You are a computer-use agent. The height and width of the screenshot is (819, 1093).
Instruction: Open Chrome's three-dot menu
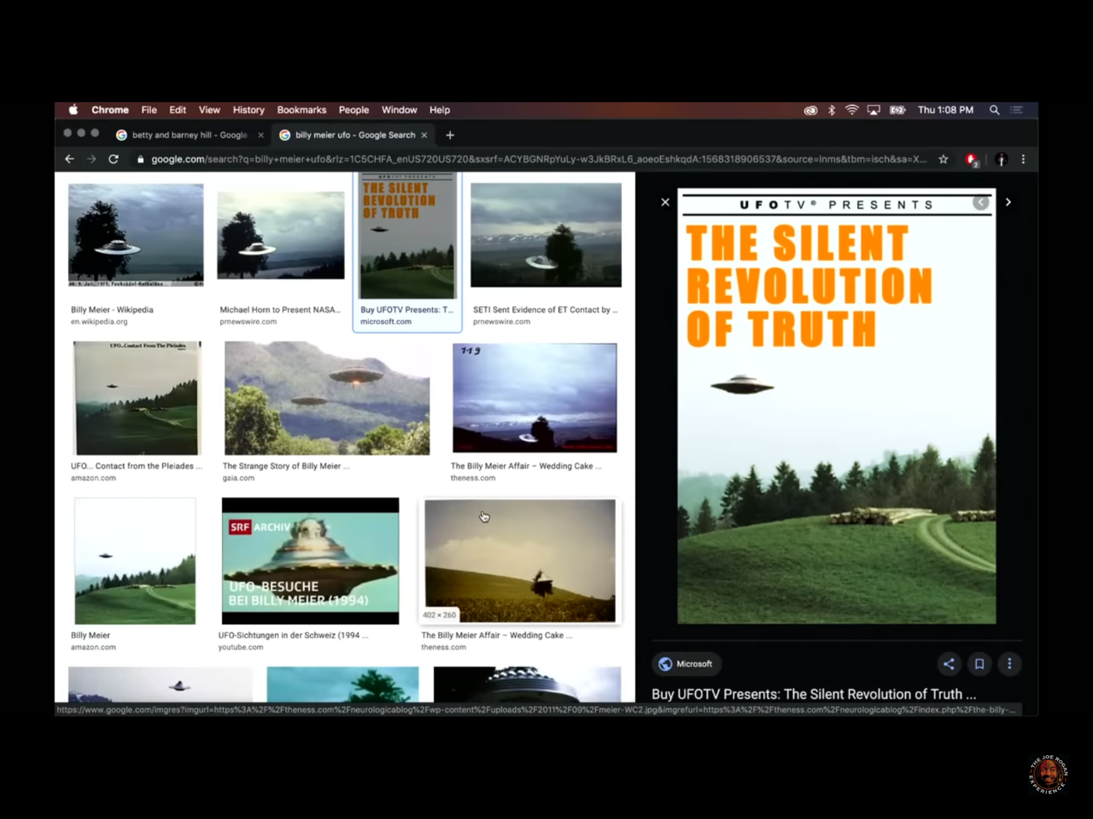click(1023, 159)
